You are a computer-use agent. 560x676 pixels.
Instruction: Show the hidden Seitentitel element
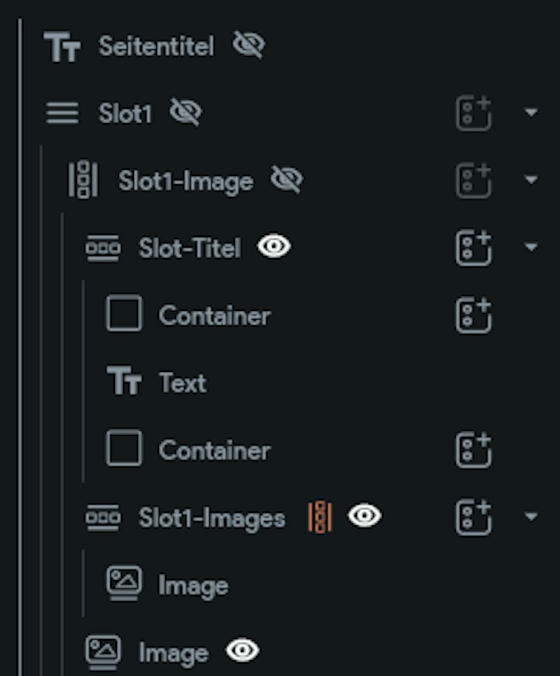tap(249, 45)
